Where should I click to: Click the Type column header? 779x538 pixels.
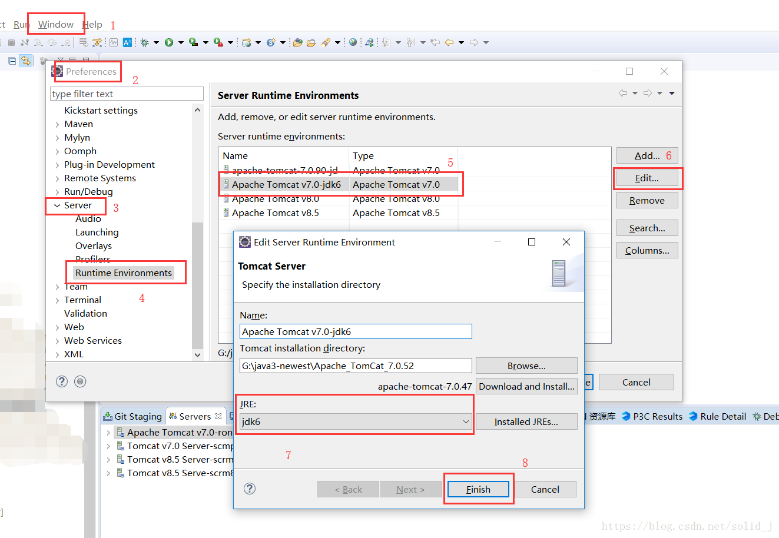tap(403, 155)
